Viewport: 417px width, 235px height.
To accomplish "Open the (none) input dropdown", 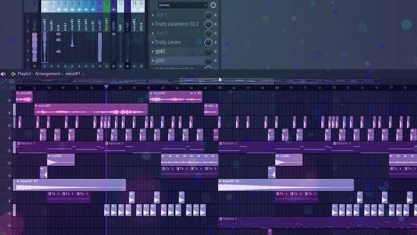I will tap(182, 5).
